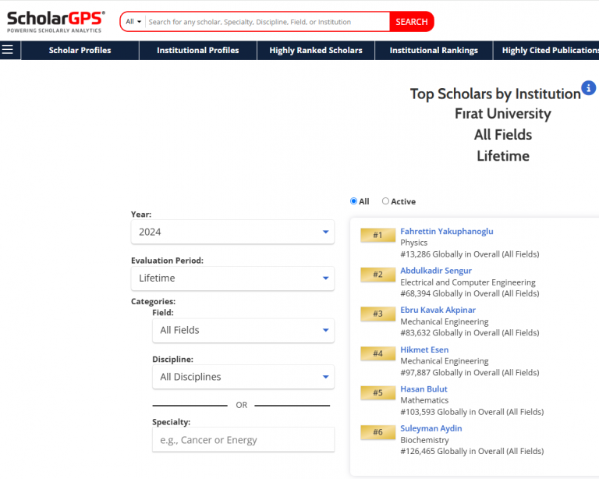Open the hamburger menu icon

8,50
